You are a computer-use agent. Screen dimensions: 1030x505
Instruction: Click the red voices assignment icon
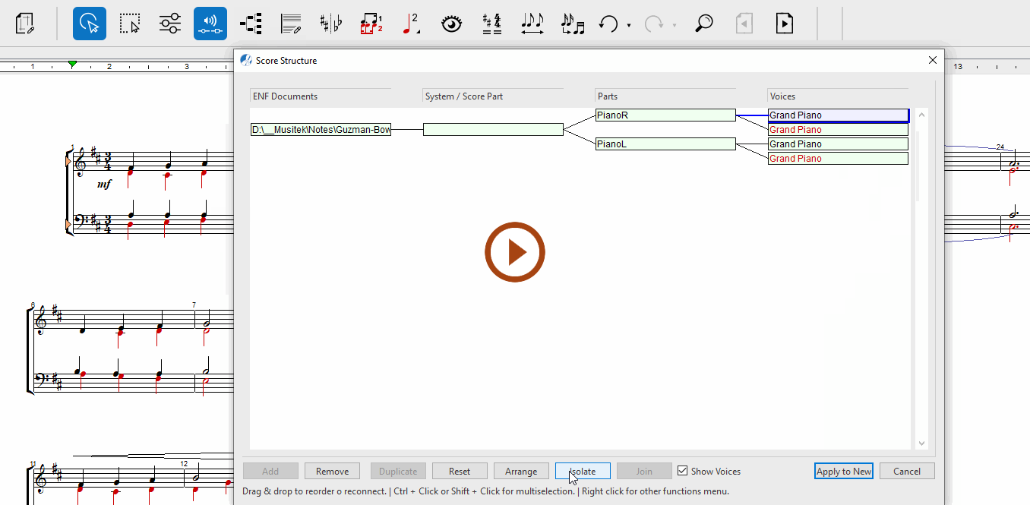click(371, 24)
